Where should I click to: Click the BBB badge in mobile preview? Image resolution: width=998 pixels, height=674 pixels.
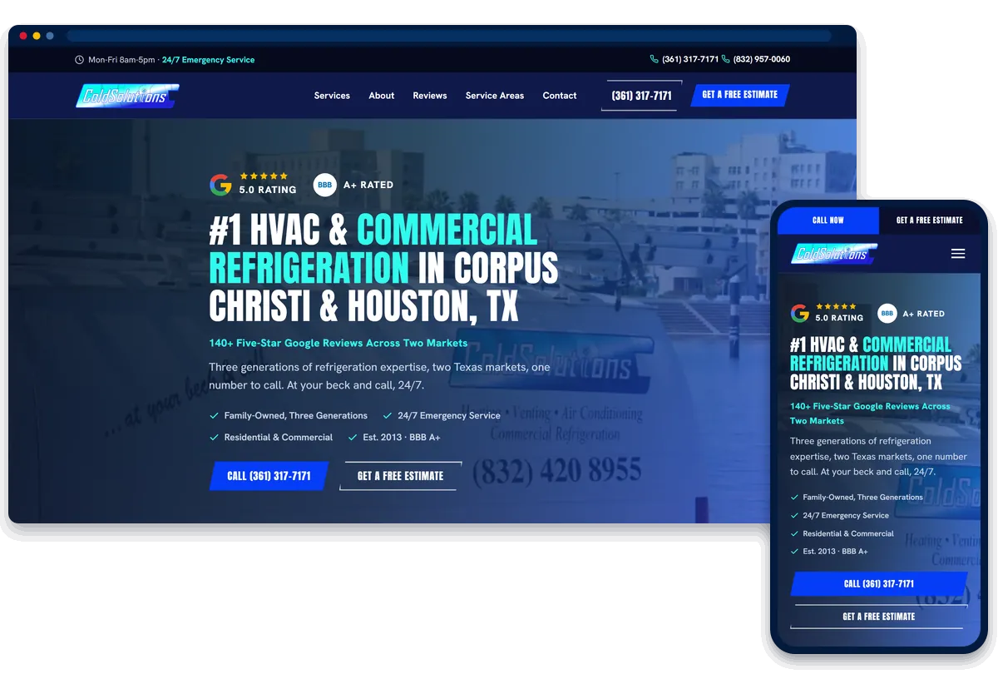887,314
